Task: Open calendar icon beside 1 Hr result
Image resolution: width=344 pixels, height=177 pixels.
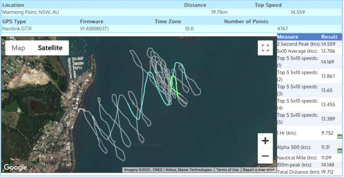Action: click(340, 136)
